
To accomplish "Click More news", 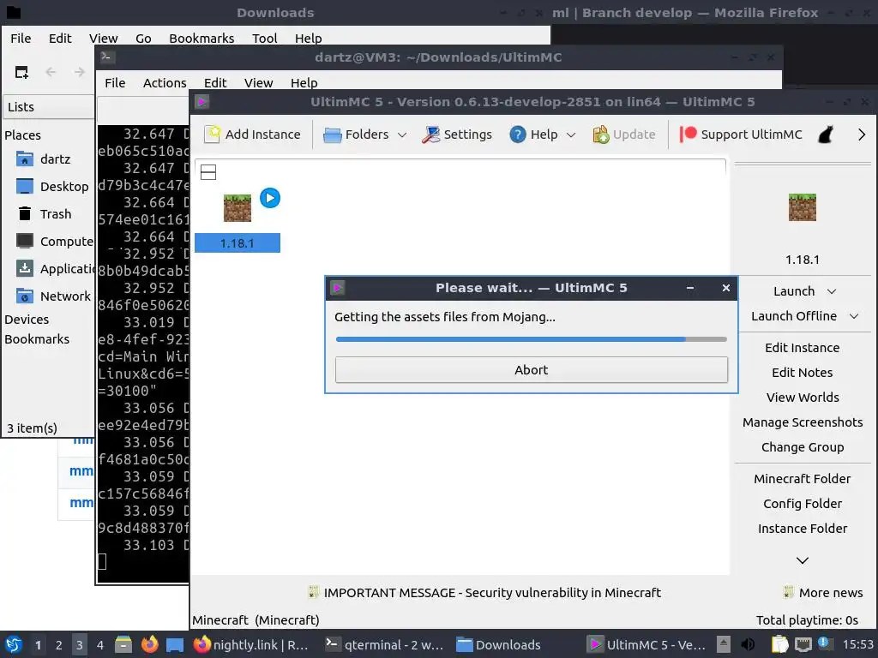I will click(824, 593).
